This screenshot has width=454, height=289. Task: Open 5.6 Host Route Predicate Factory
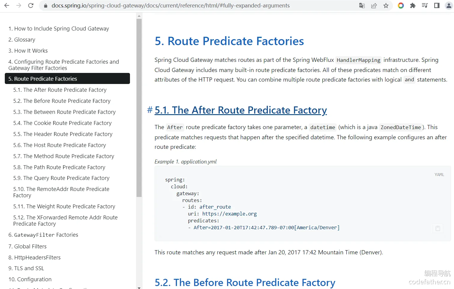tap(60, 145)
